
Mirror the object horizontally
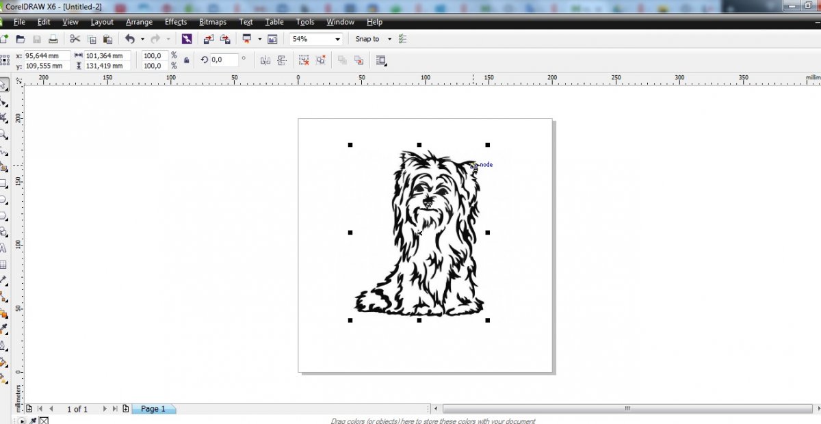265,61
